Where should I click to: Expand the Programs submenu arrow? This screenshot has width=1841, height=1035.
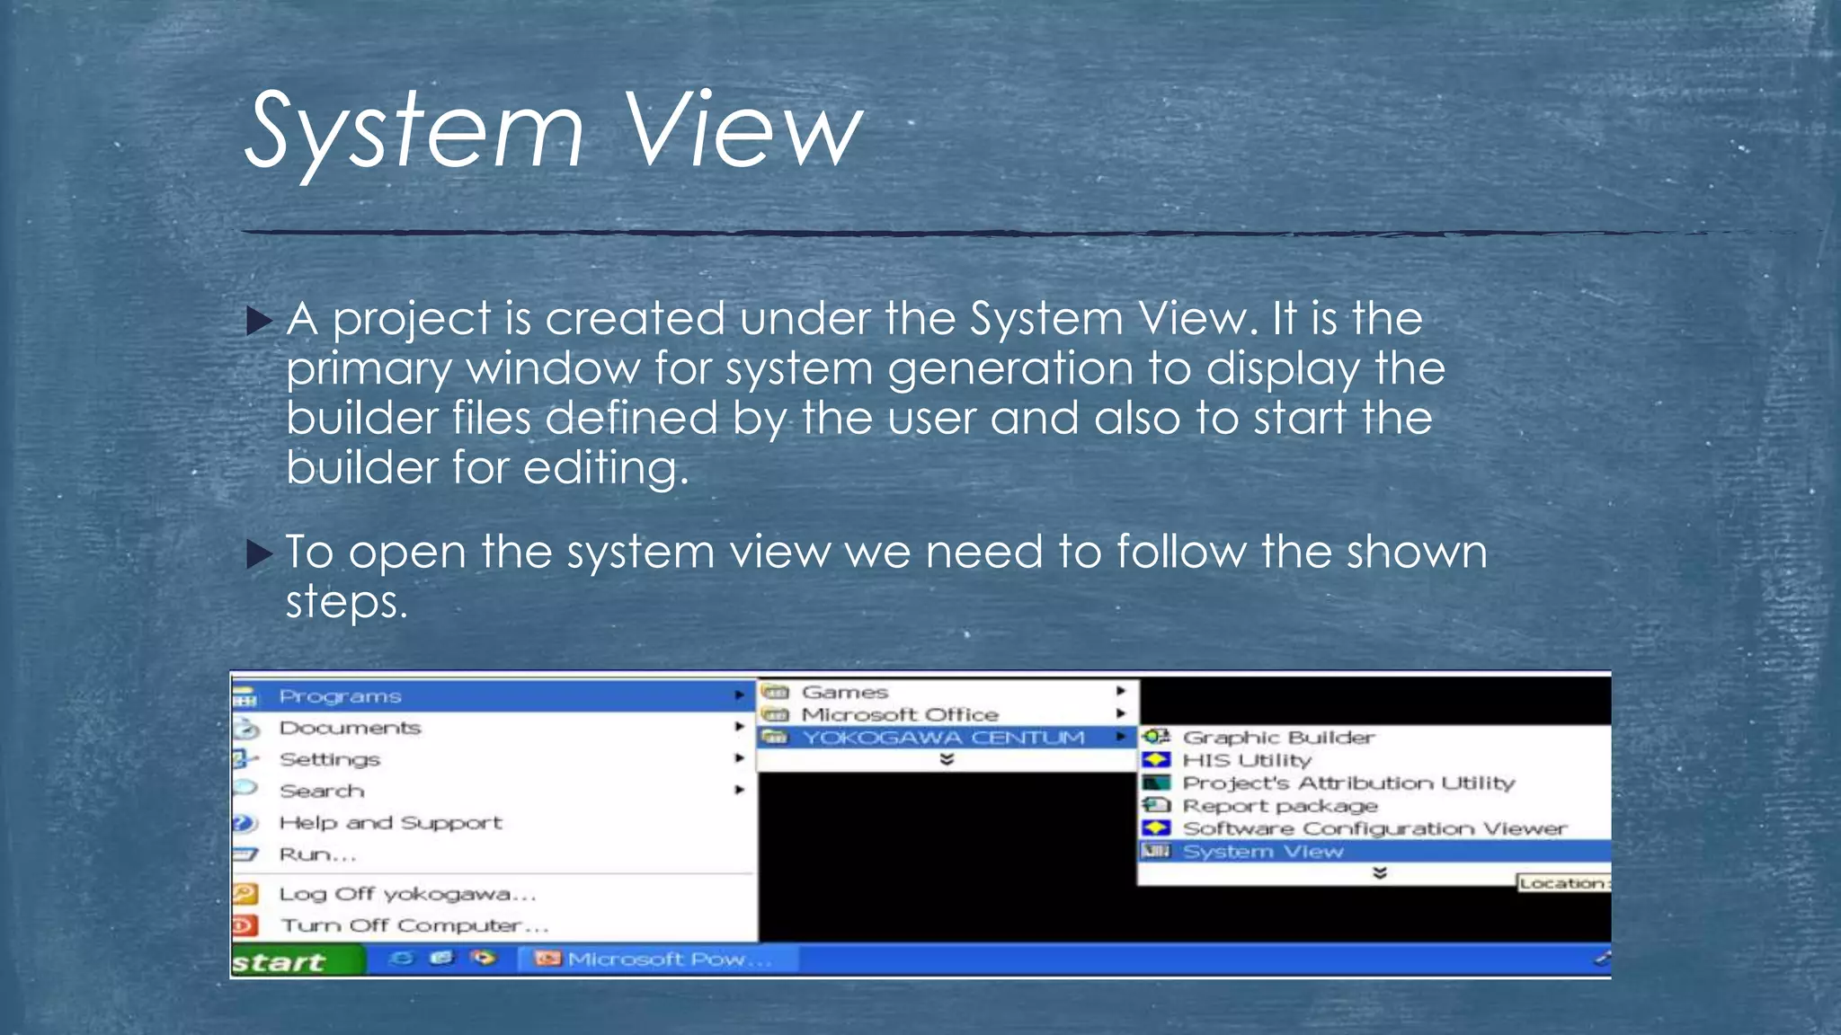pos(739,694)
